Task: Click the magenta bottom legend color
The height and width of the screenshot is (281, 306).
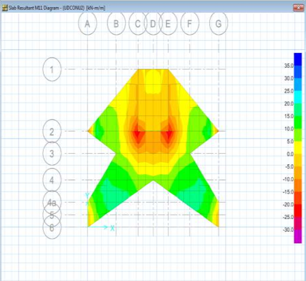Action: 297,239
